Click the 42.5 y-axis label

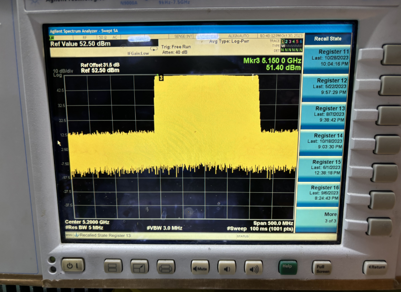coord(60,90)
